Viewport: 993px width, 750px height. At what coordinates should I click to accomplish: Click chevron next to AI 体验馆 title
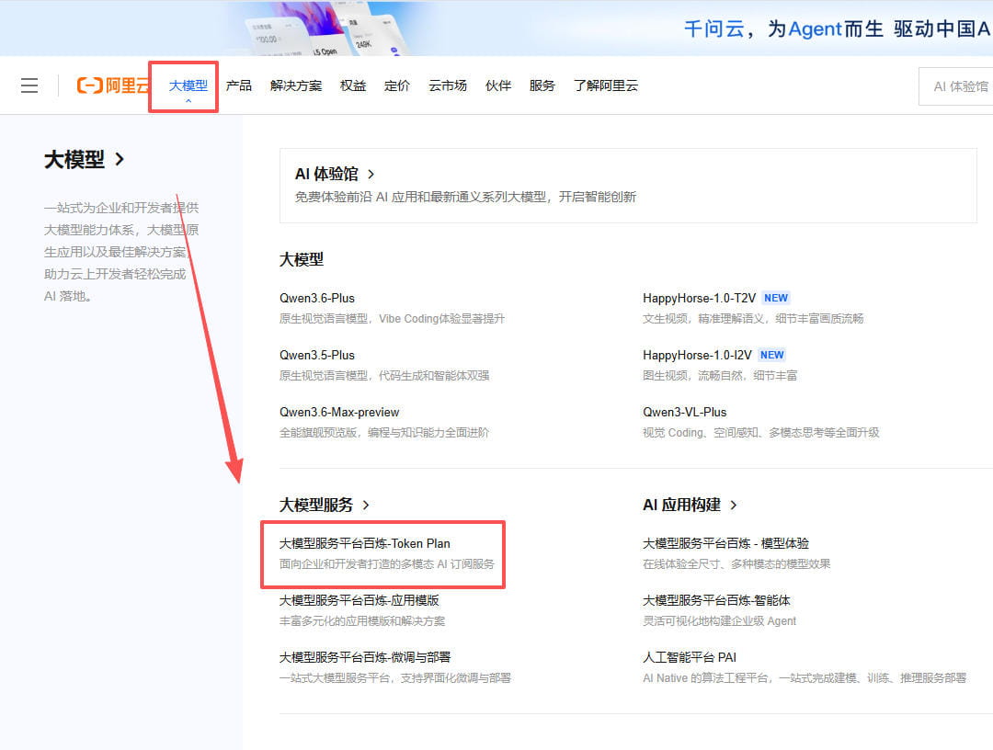click(371, 174)
